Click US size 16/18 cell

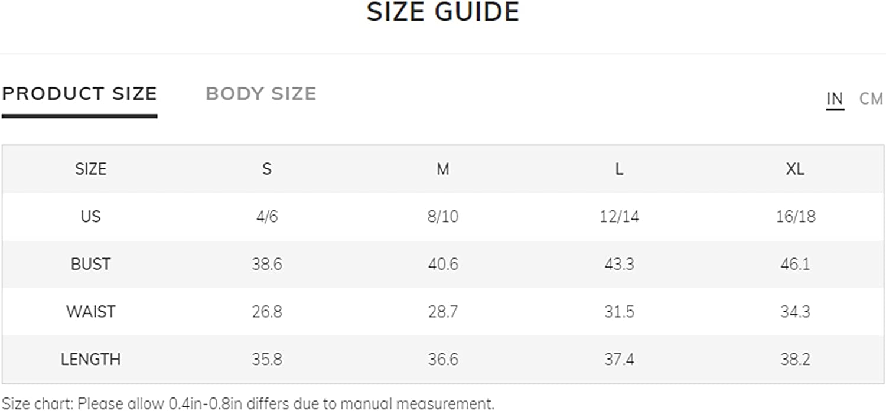point(795,216)
